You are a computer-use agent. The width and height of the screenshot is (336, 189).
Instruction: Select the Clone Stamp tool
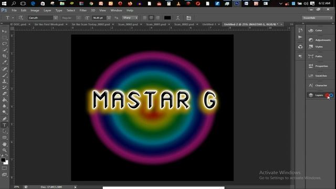coord(5,81)
